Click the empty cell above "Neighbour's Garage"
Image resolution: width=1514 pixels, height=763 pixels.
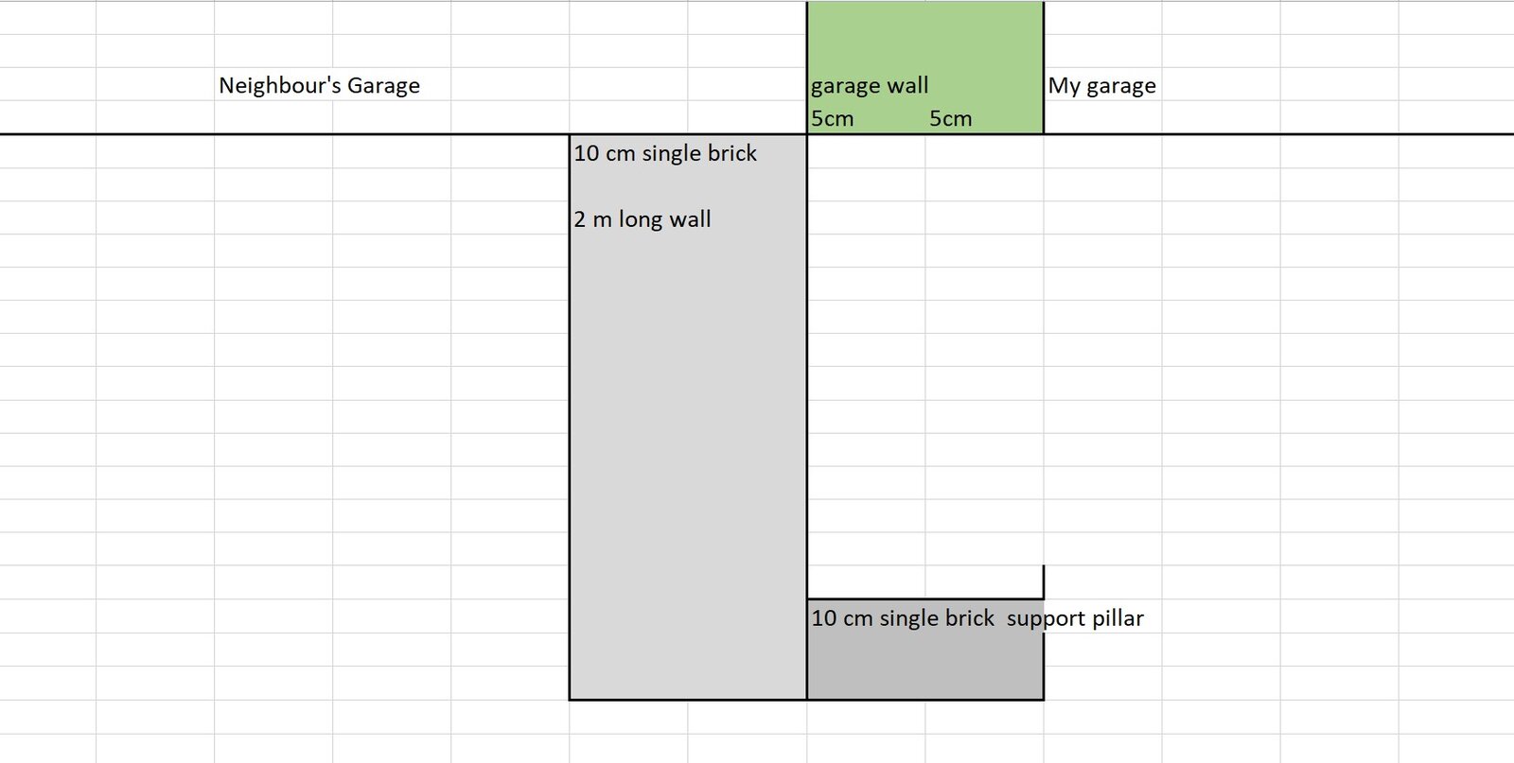click(x=273, y=51)
